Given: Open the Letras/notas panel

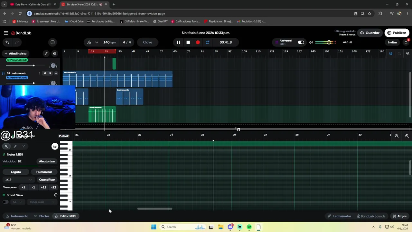Looking at the screenshot, I should 340,216.
